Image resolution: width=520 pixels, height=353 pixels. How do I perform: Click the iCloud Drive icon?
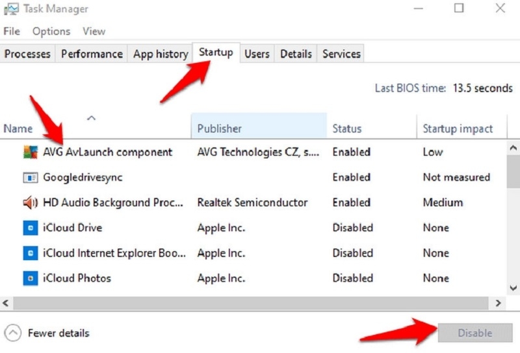30,228
